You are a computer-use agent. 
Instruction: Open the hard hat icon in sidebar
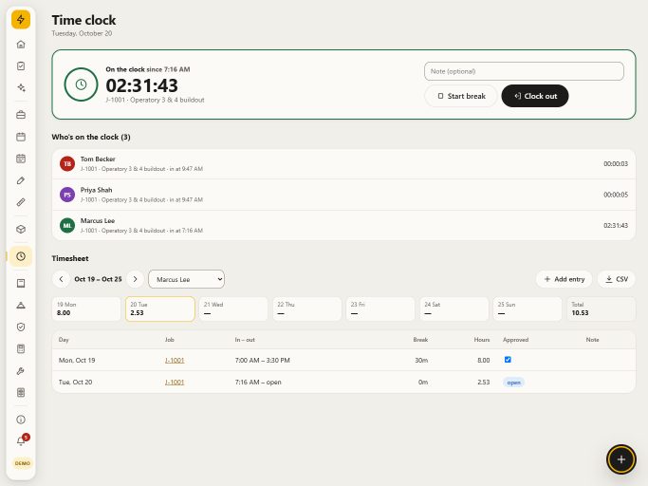pos(21,306)
